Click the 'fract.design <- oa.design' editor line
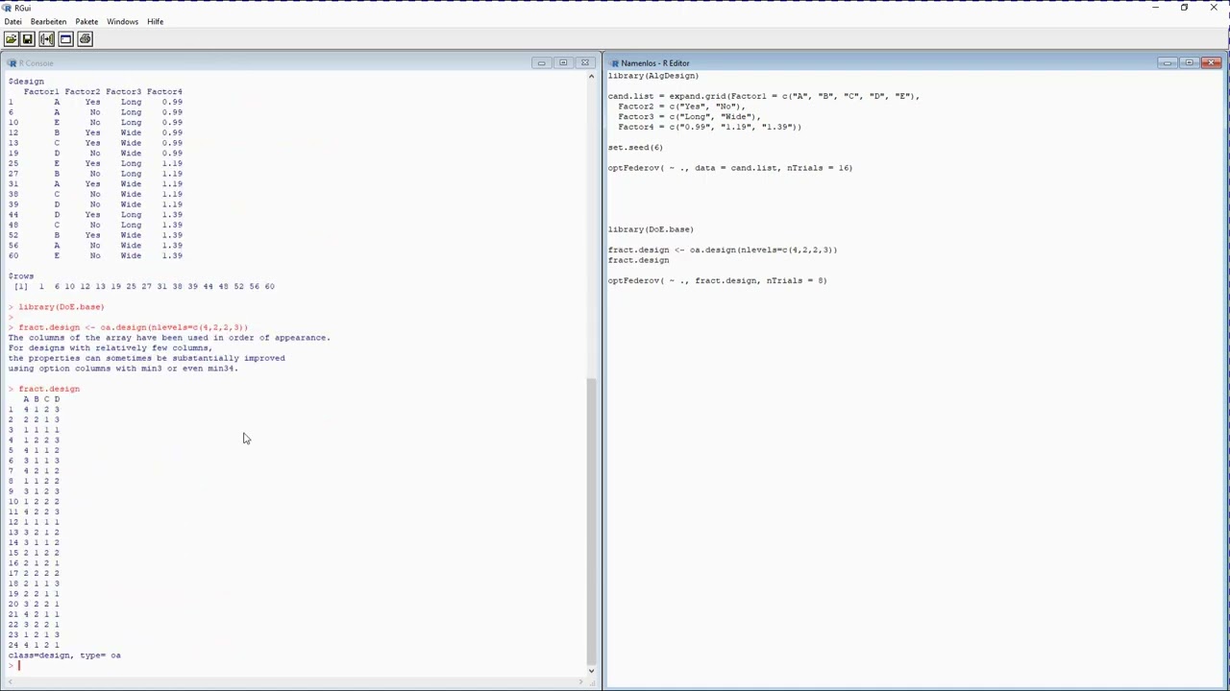1230x691 pixels. pos(723,250)
